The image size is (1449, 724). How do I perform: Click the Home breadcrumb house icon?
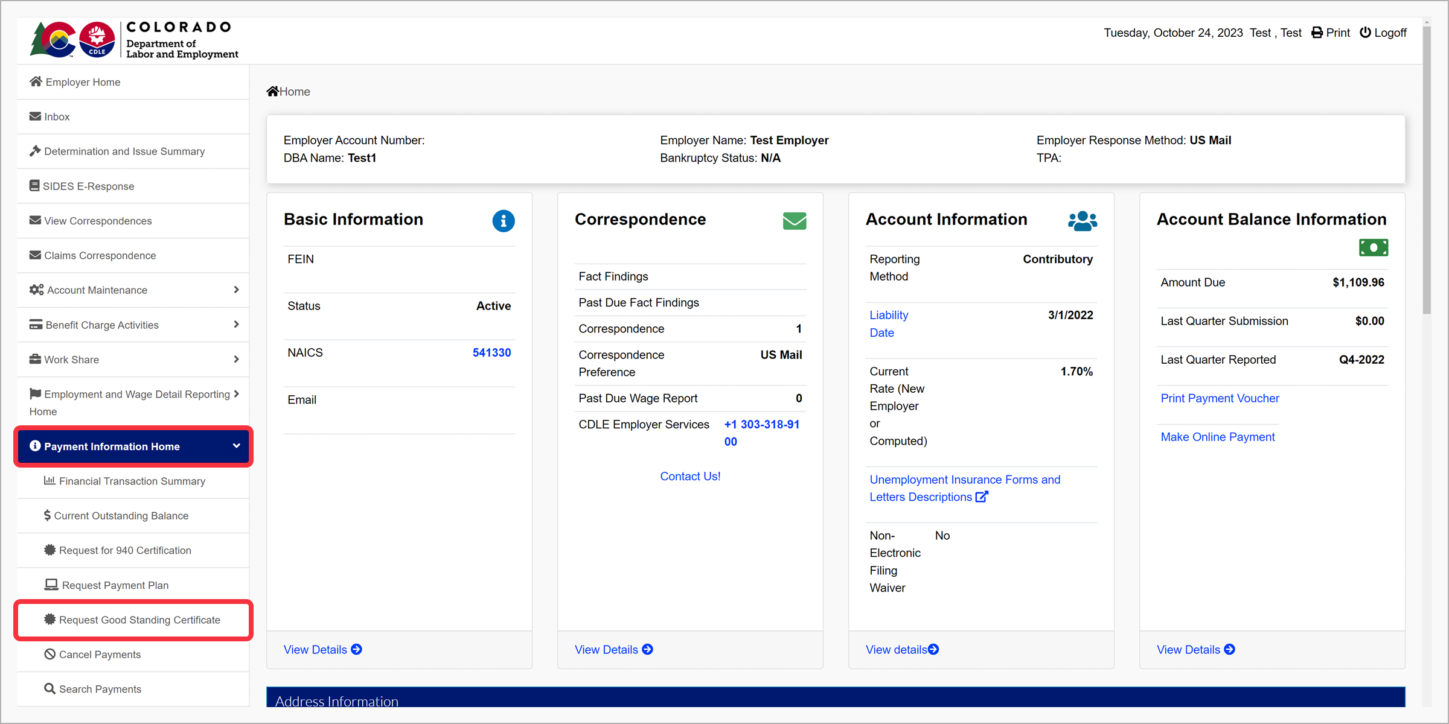[272, 92]
